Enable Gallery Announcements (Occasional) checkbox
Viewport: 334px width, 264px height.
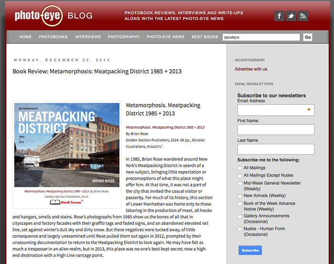pos(240,216)
